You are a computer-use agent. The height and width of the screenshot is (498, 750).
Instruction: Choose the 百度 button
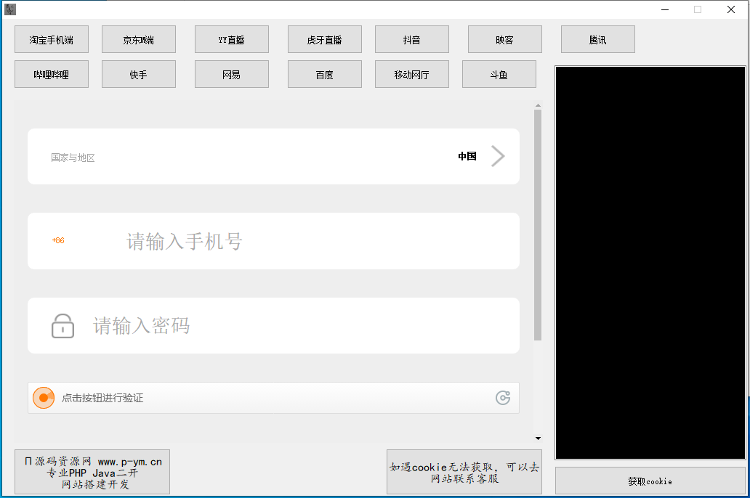pyautogui.click(x=324, y=74)
